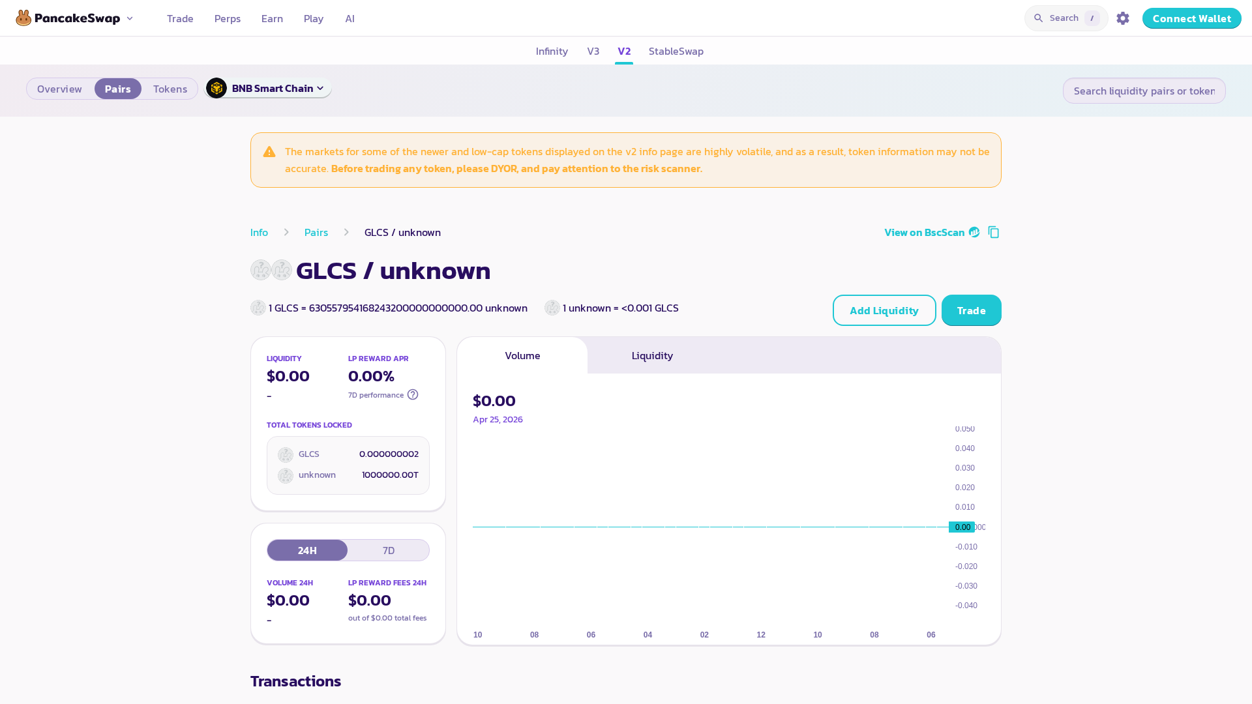Switch to the Overview view
Viewport: 1252px width, 704px height.
pos(59,89)
